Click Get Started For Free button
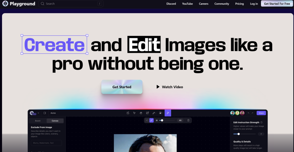 coord(277,3)
